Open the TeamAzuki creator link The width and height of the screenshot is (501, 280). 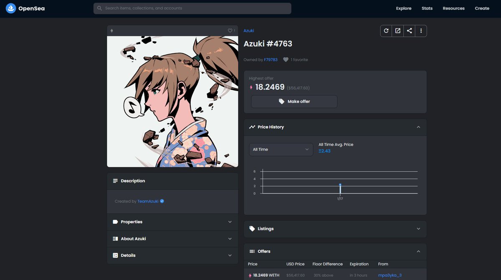click(148, 201)
